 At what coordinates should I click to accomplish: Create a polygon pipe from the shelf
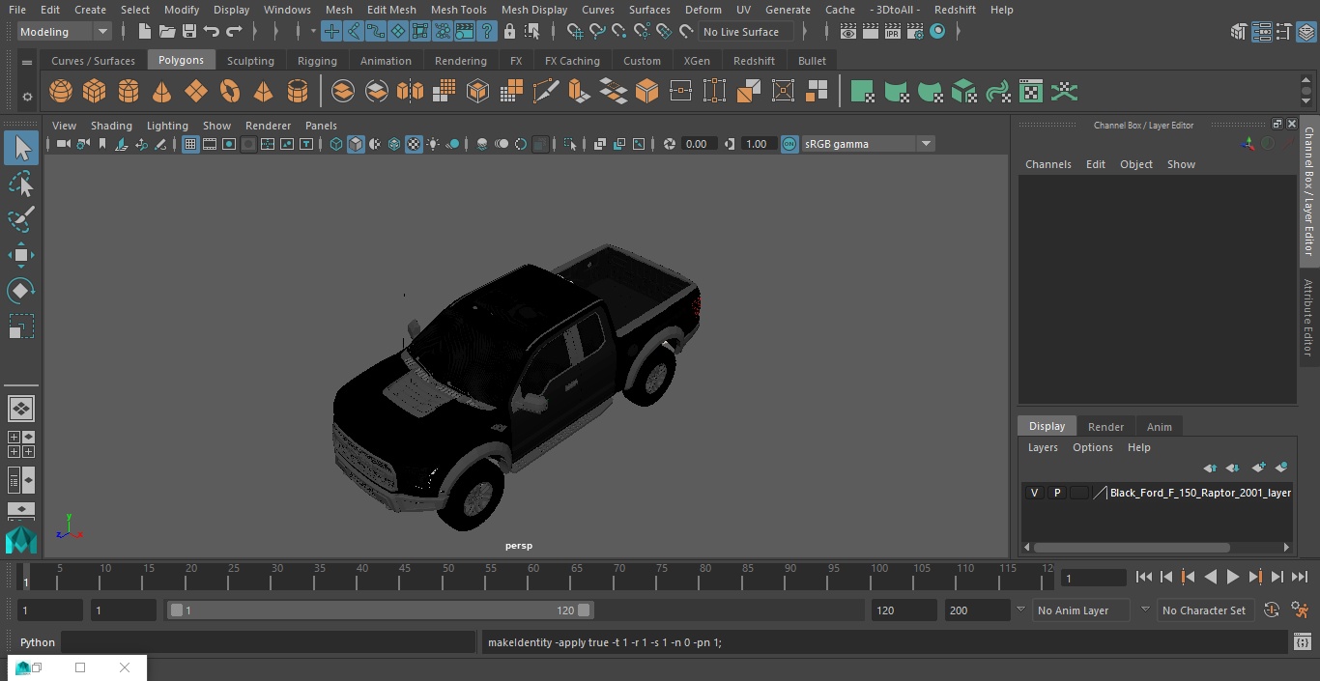point(298,92)
